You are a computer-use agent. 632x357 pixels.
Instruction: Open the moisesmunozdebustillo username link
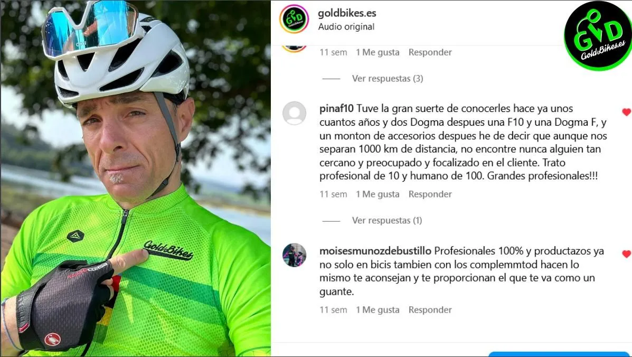point(375,251)
